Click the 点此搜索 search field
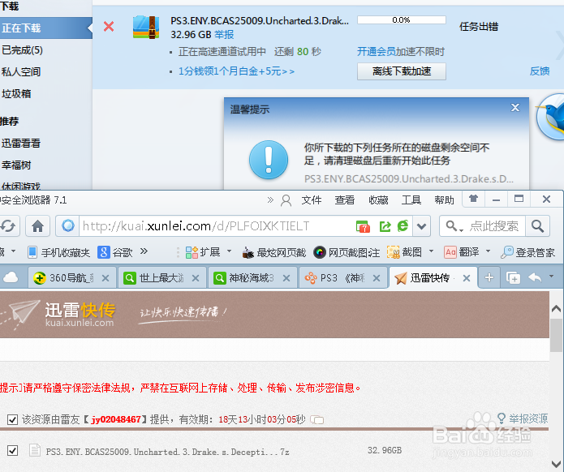Viewport: 564px width, 472px height. 494,226
